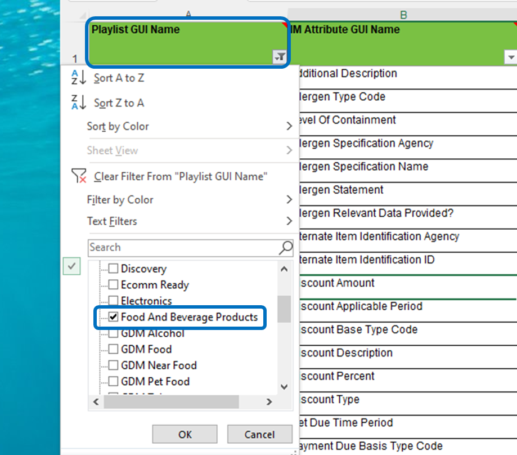517x455 pixels.
Task: Tick the Ecomm Ready checkbox
Action: [x=113, y=285]
